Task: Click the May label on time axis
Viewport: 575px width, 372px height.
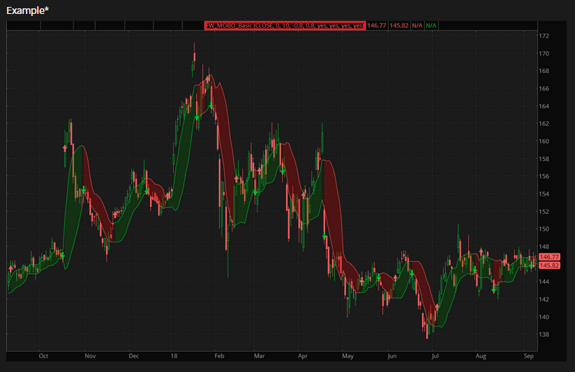Action: click(x=348, y=356)
